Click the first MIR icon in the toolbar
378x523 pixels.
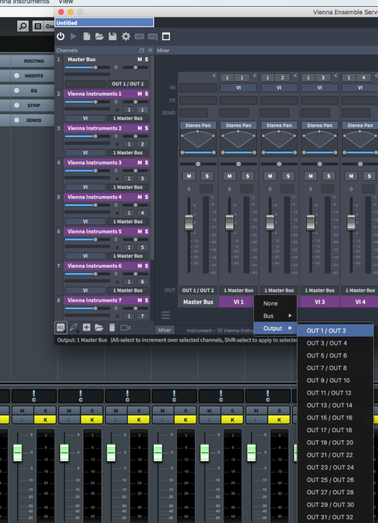coord(139,36)
